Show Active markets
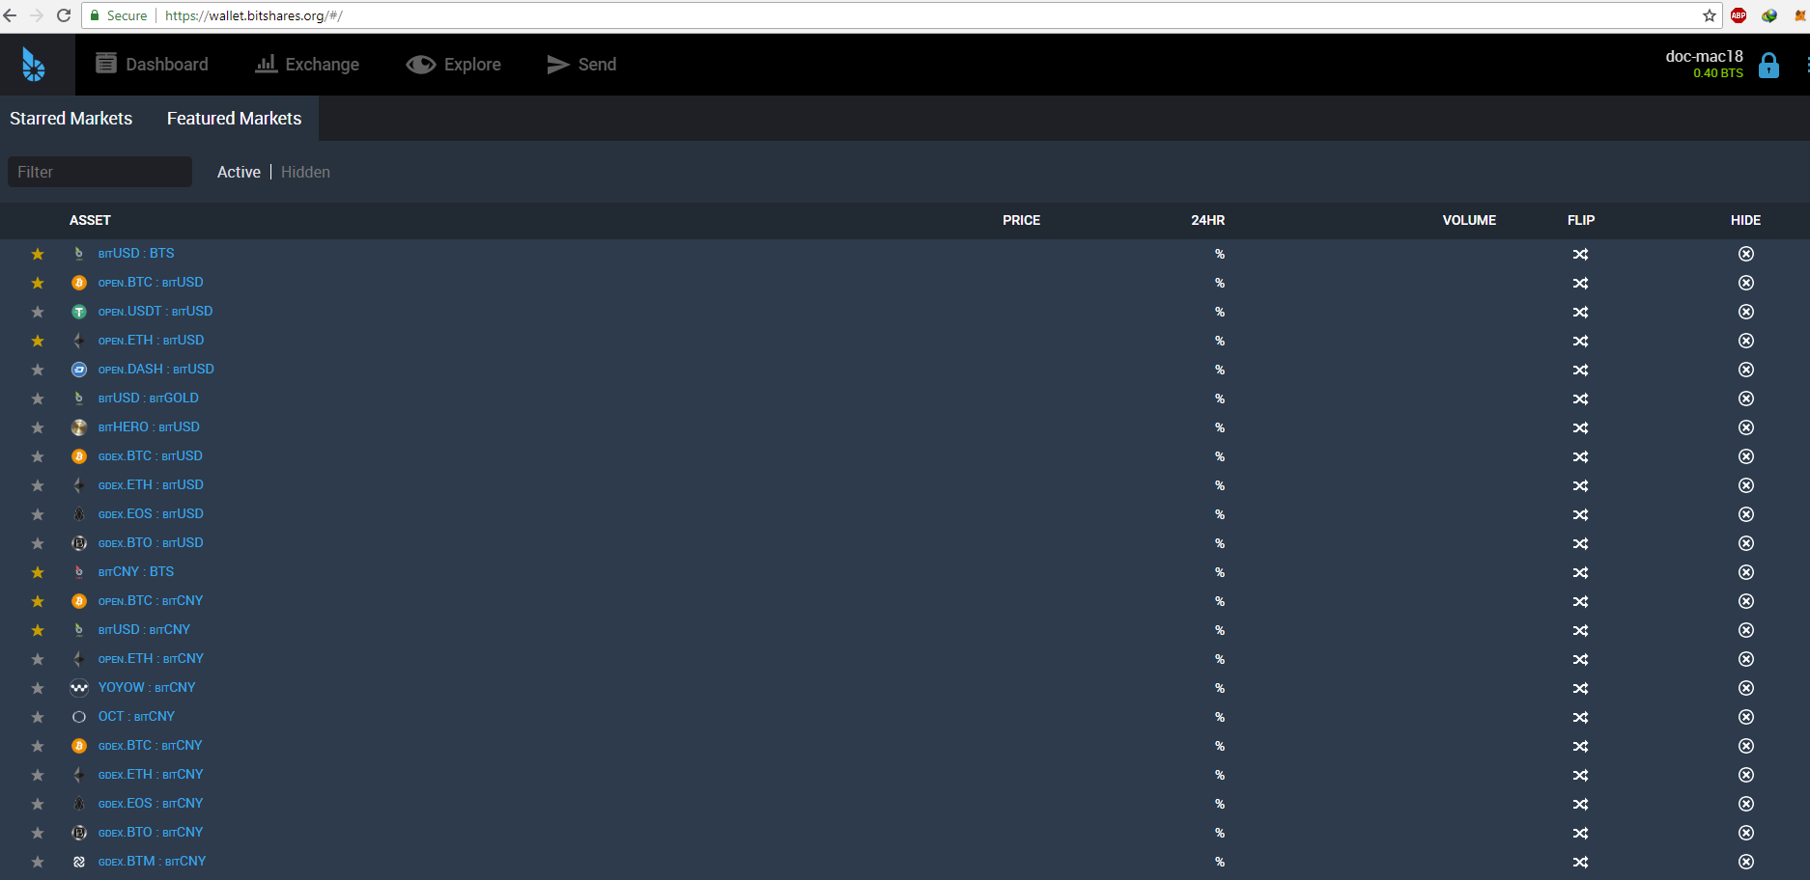1810x880 pixels. [x=239, y=172]
